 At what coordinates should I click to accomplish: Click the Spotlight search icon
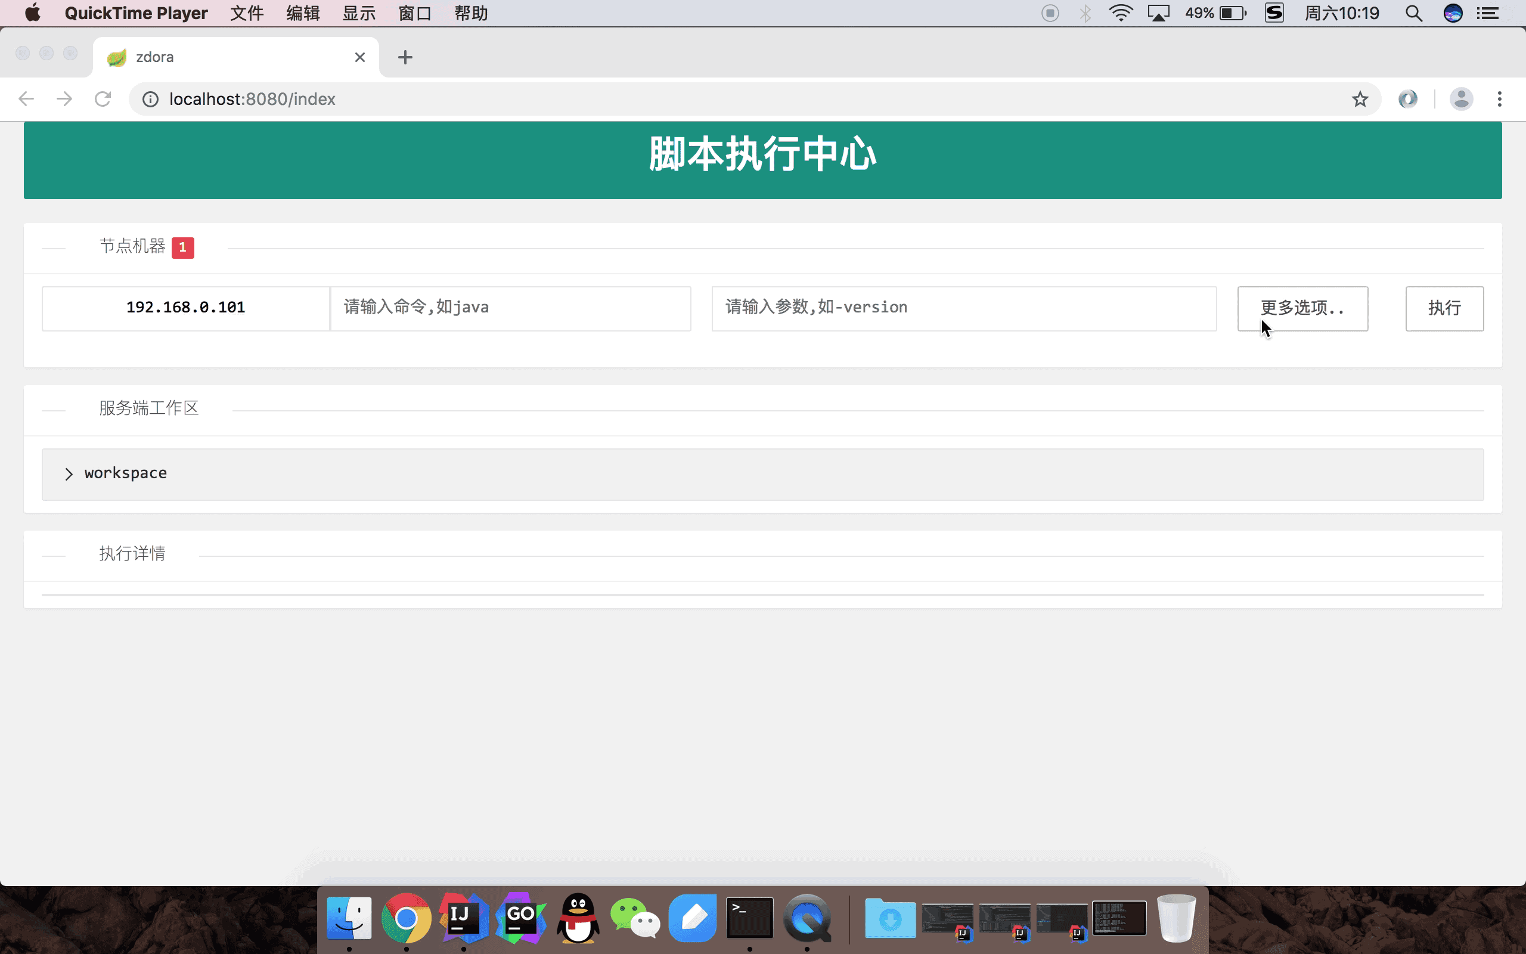click(x=1413, y=13)
